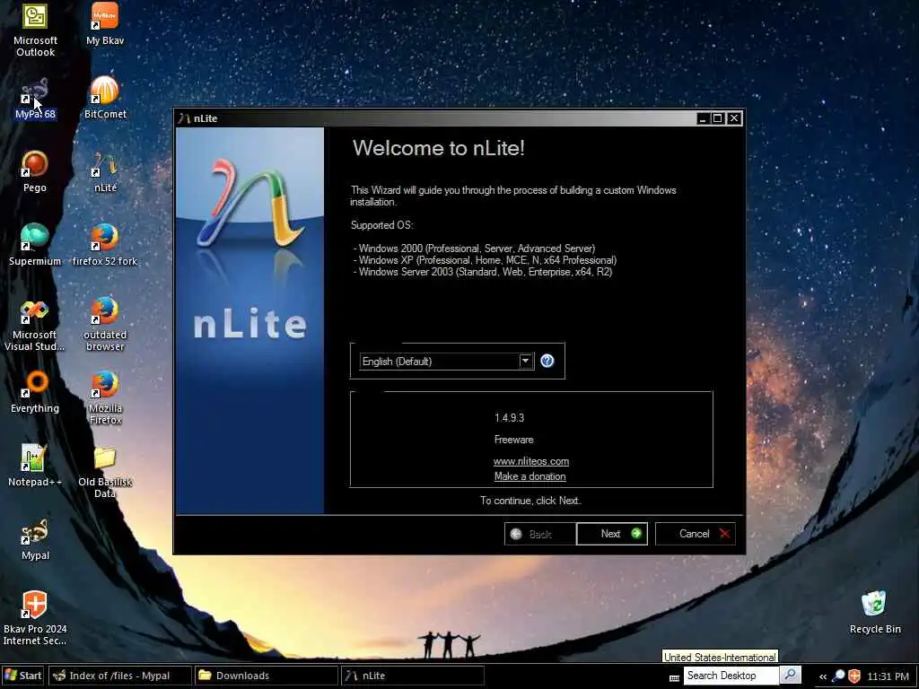Click the Windows XP supported OS line
919x689 pixels.
pos(485,260)
